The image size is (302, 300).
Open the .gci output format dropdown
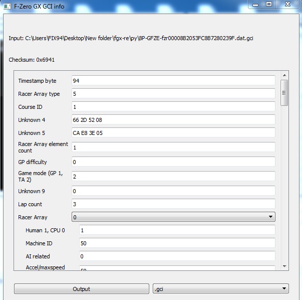click(x=221, y=289)
